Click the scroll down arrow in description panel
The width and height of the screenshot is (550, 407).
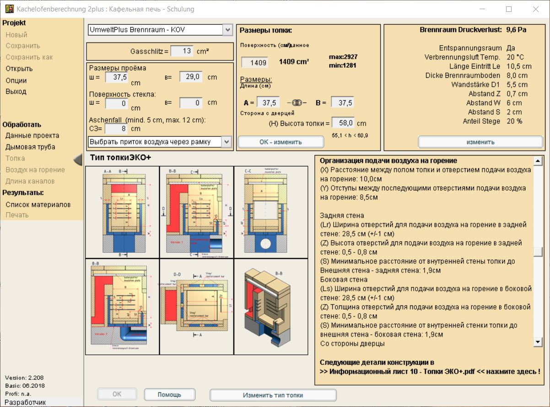[538, 342]
